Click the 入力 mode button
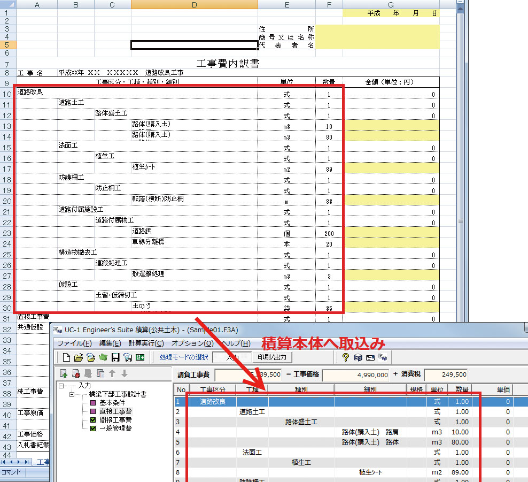This screenshot has height=482, width=528. pos(232,357)
